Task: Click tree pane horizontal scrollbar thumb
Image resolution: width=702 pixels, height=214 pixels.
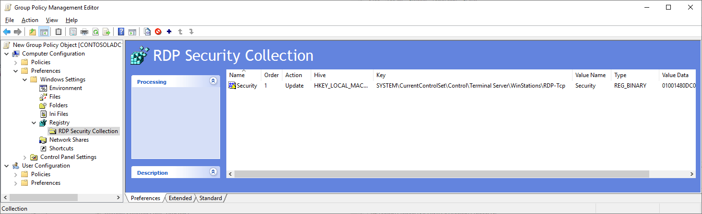Action: (x=43, y=197)
